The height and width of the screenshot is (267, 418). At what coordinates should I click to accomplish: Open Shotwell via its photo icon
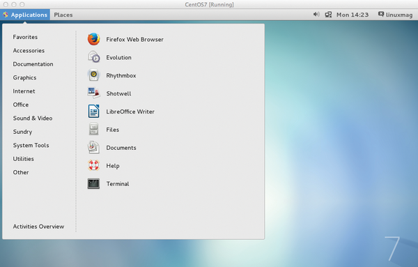coord(93,93)
